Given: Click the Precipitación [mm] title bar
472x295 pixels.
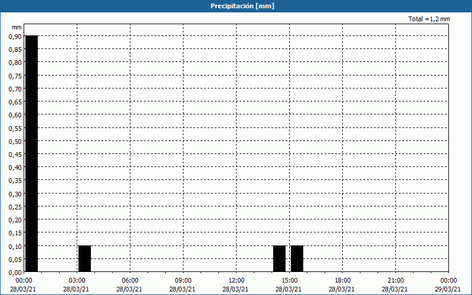Looking at the screenshot, I should click(x=236, y=6).
